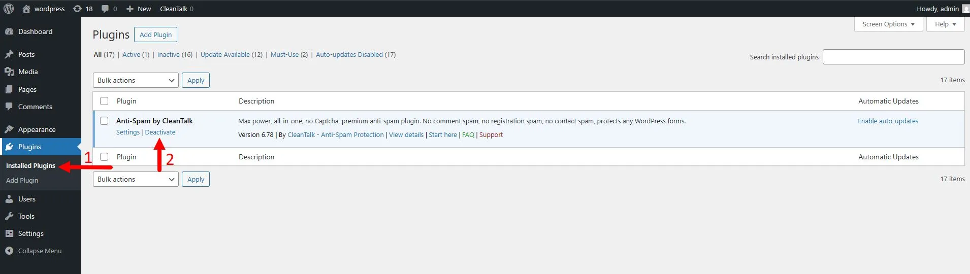Expand the Screen Options panel
This screenshot has width=970, height=274.
pos(888,24)
